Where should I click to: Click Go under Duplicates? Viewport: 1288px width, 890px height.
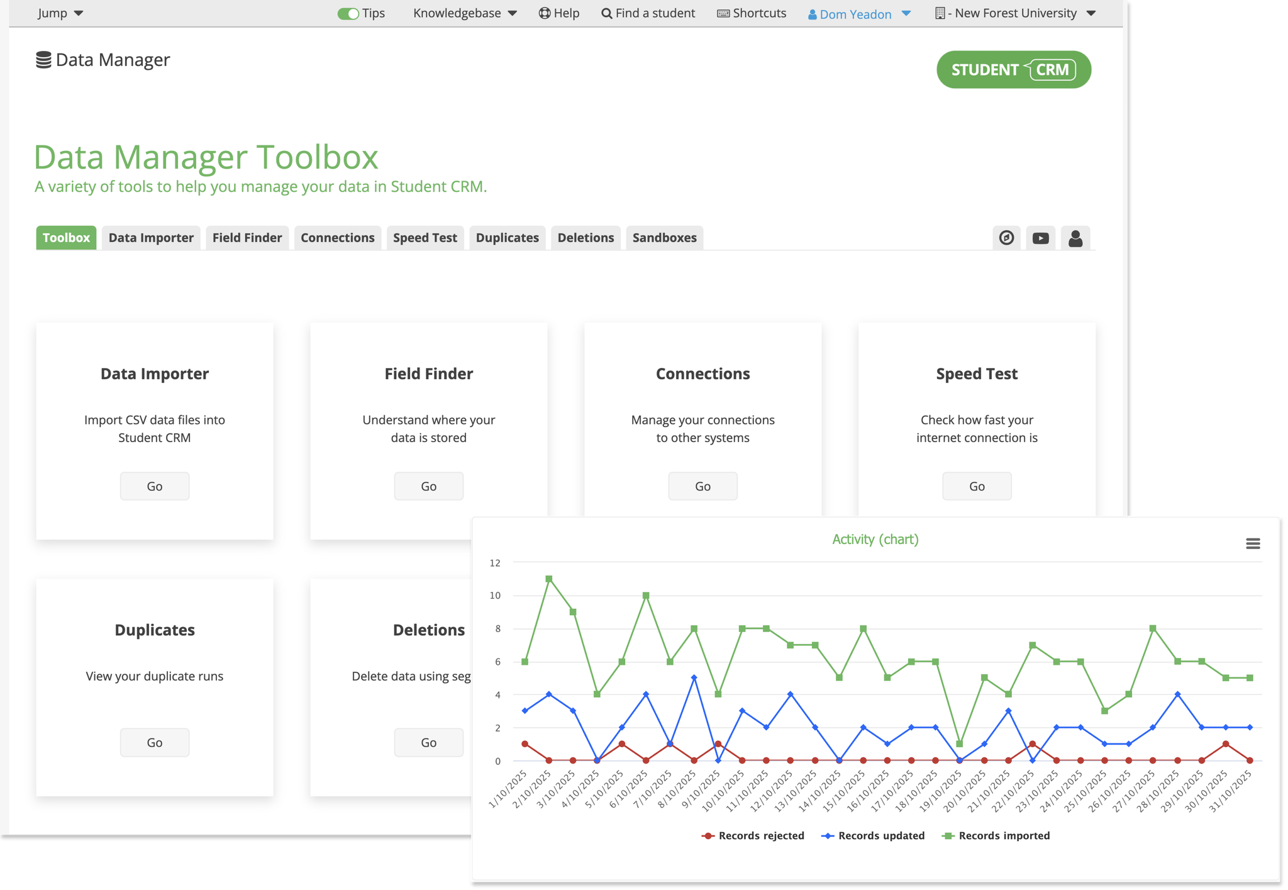[155, 742]
